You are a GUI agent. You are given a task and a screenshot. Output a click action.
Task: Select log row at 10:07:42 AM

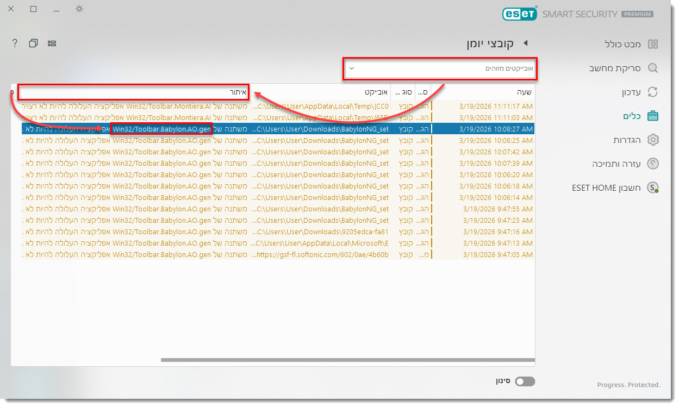pyautogui.click(x=278, y=152)
